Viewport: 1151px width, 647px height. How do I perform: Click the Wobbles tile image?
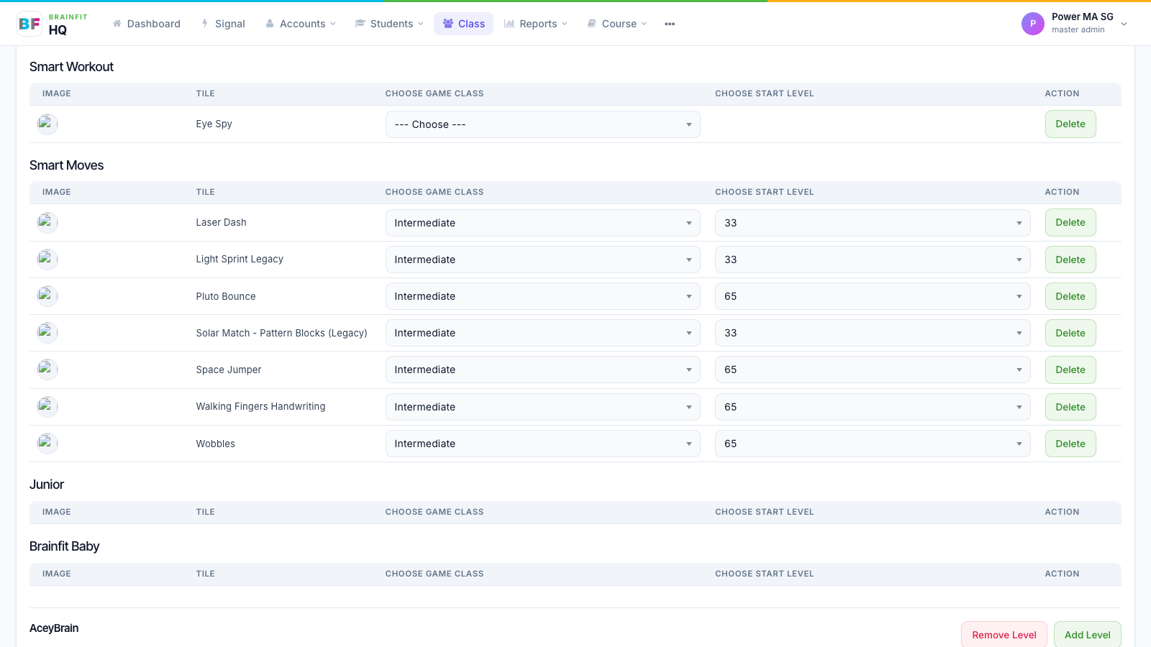[47, 444]
